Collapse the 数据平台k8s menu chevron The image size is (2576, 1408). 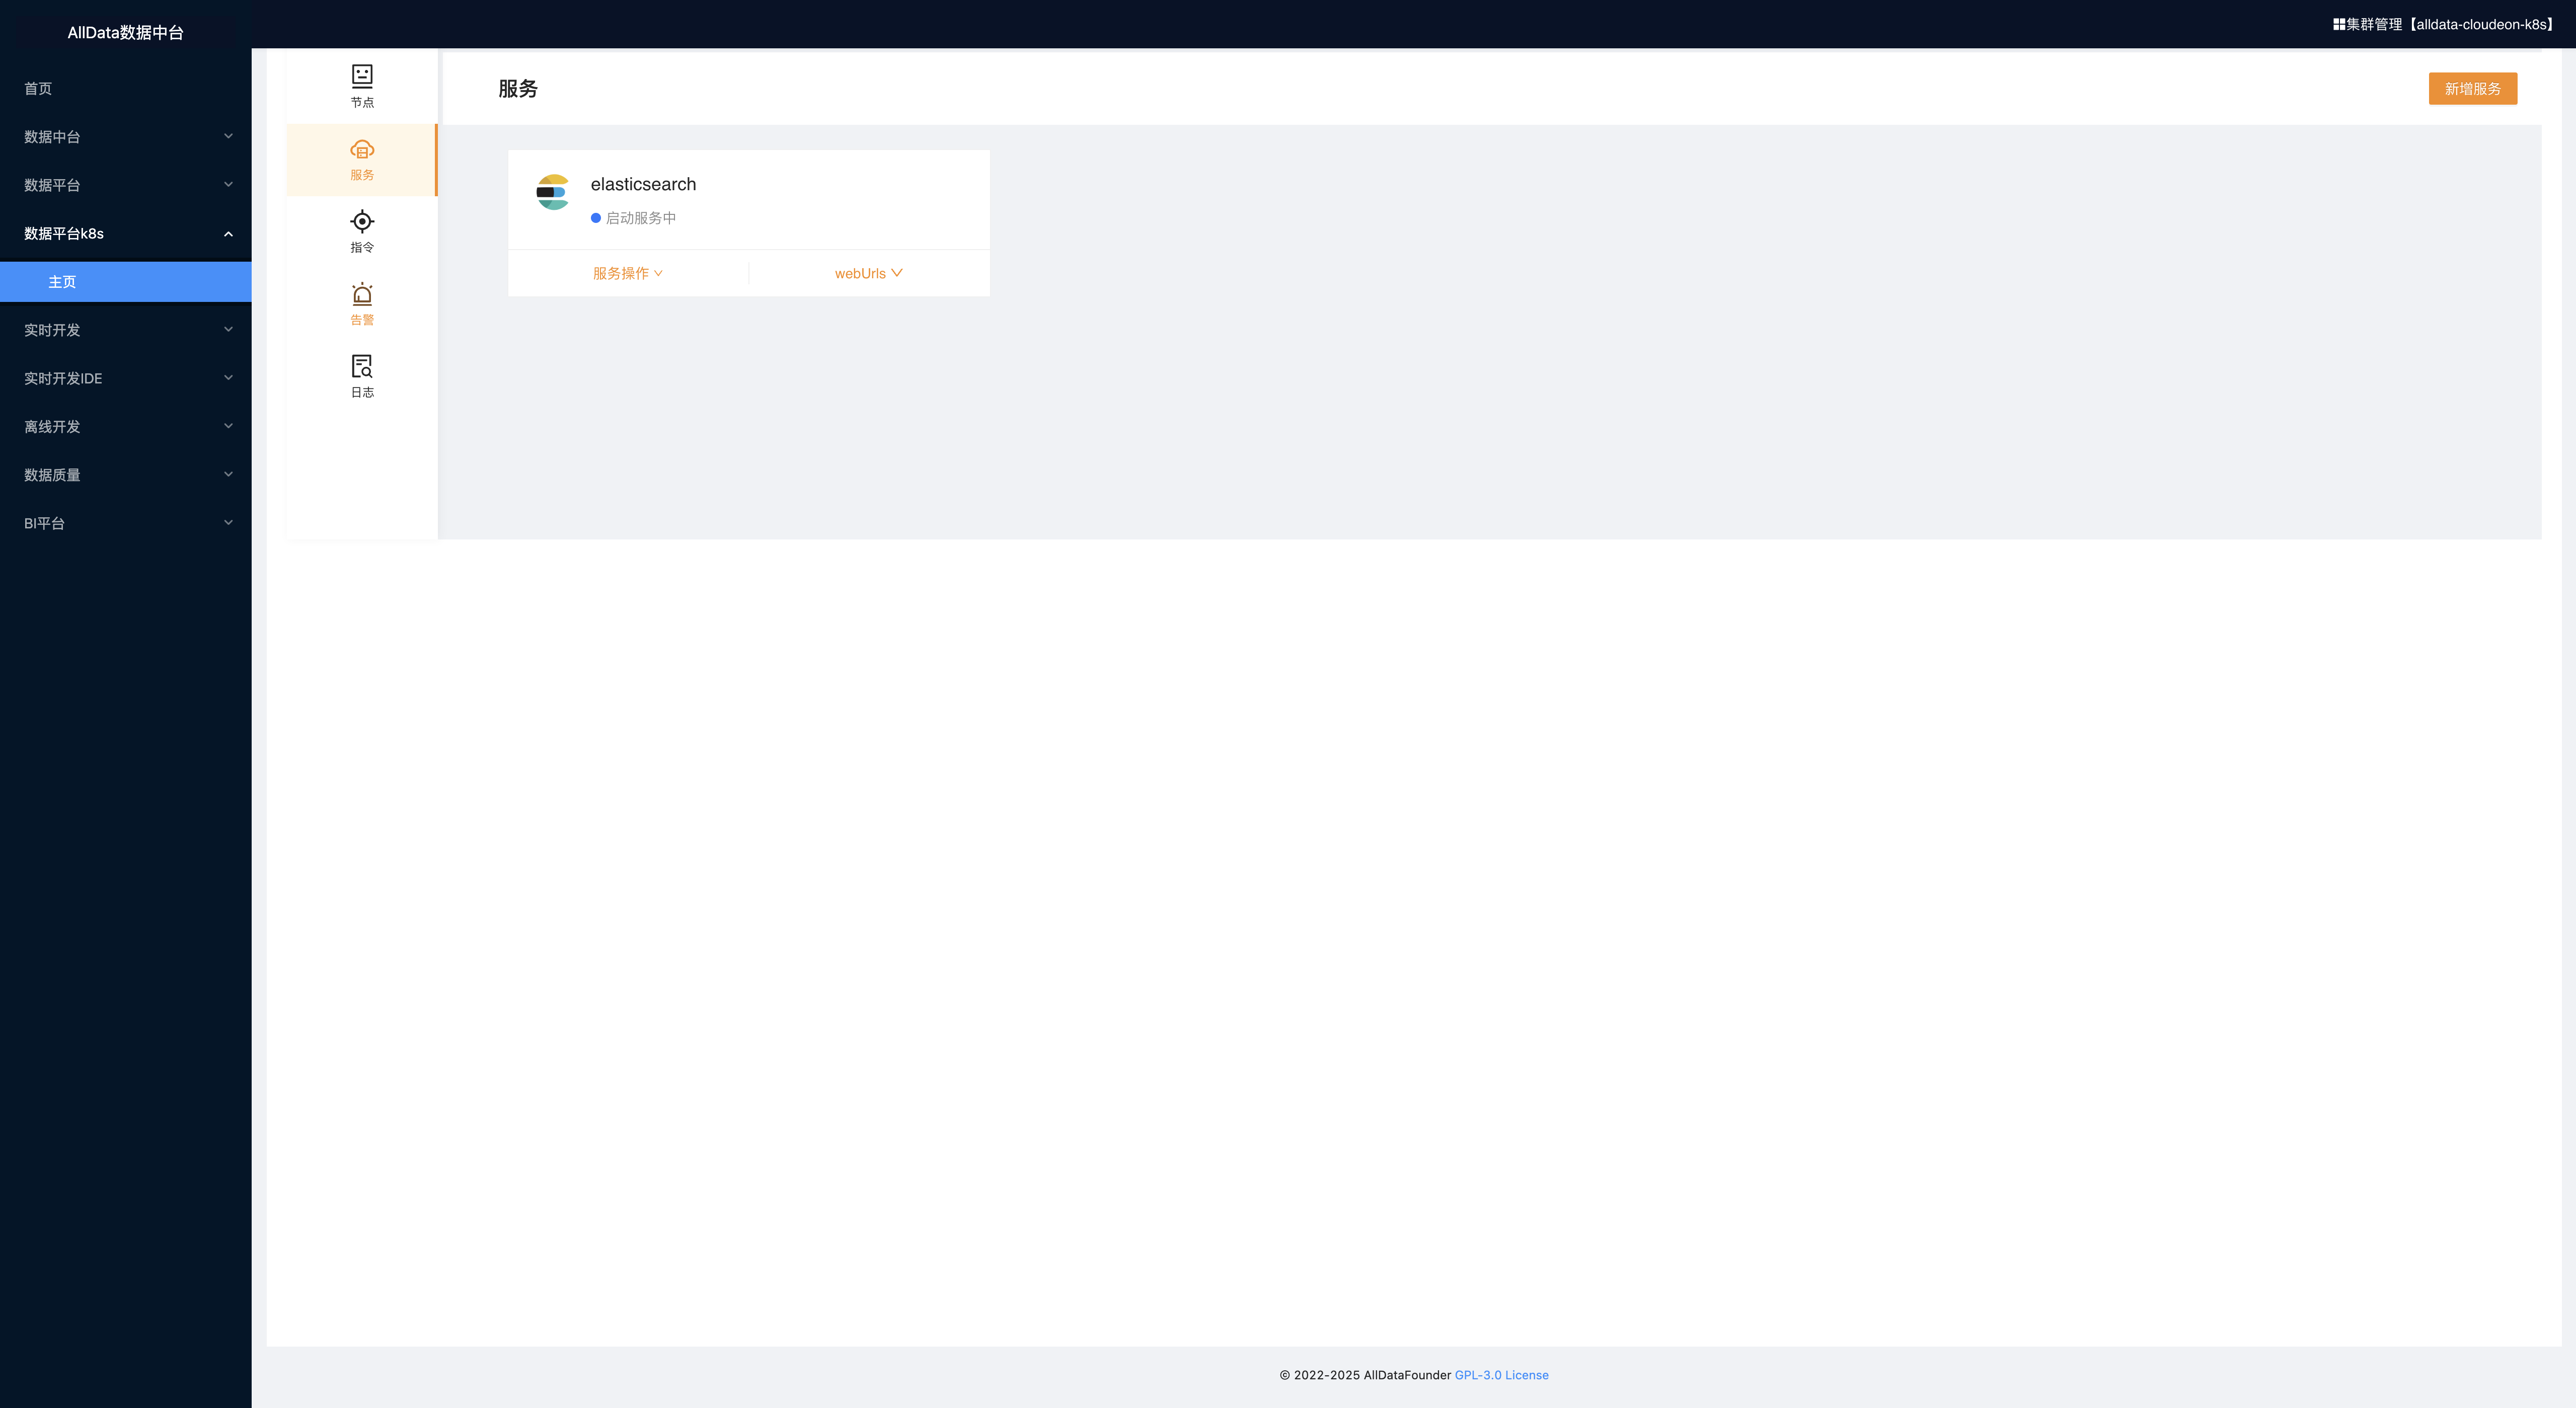click(x=228, y=234)
